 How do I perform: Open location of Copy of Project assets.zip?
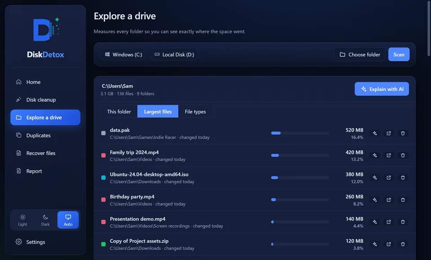(x=389, y=244)
